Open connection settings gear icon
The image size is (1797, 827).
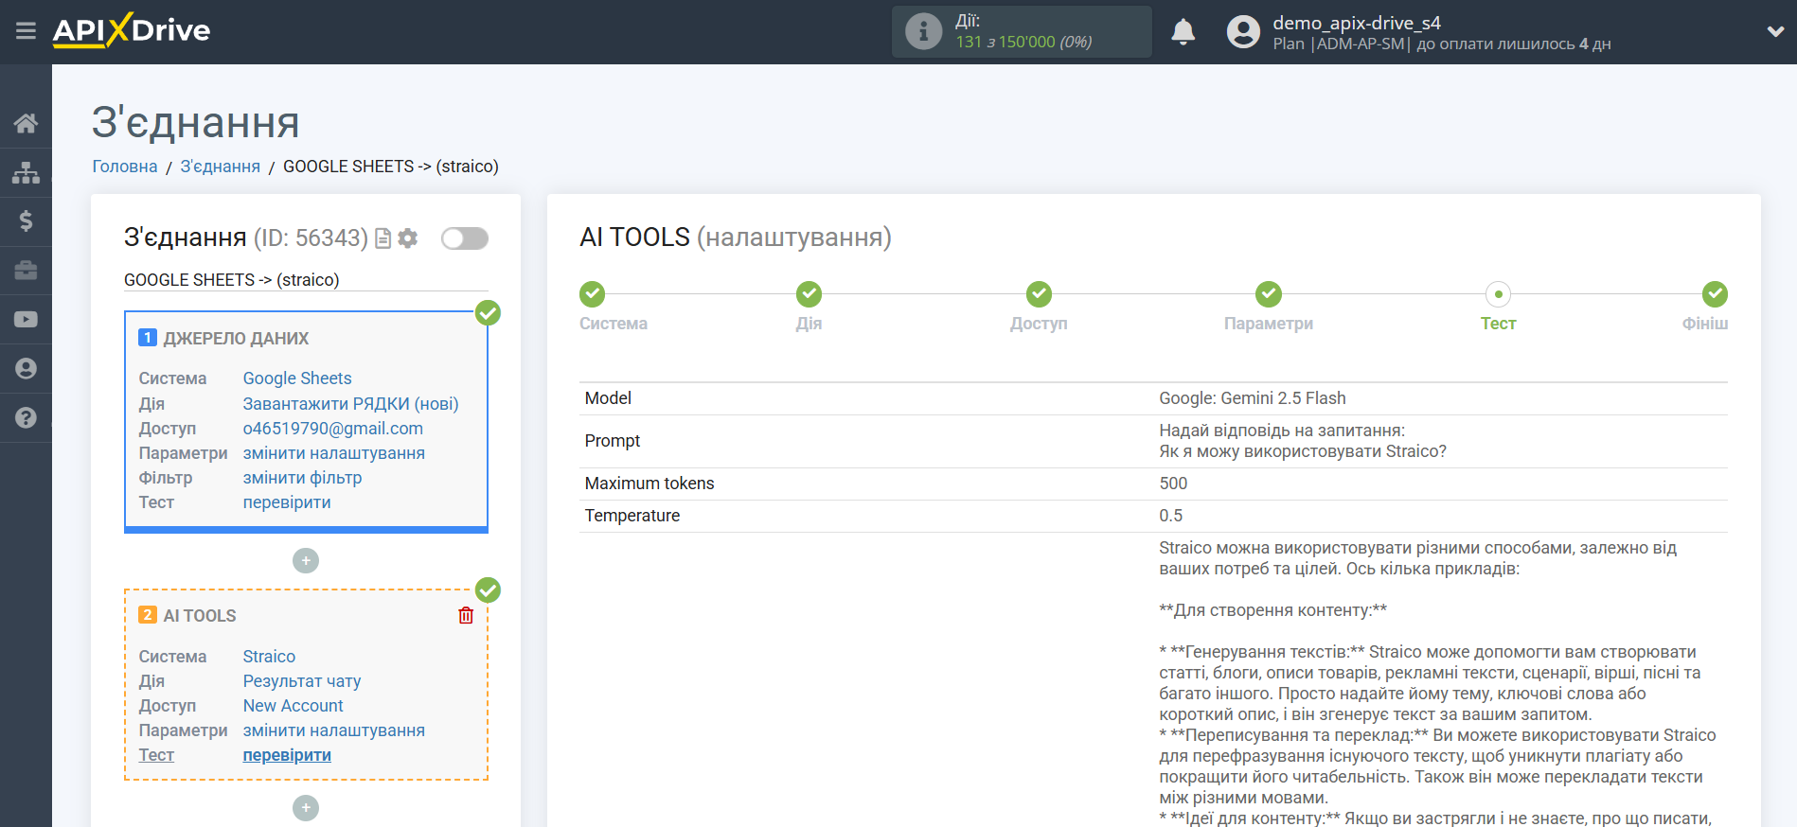coord(408,238)
